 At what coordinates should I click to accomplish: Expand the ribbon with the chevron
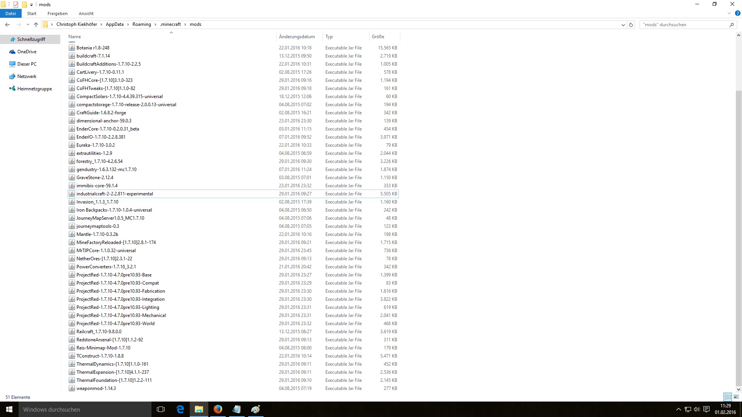click(x=729, y=13)
